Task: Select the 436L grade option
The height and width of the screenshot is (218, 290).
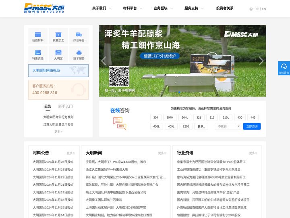Action: click(x=156, y=126)
